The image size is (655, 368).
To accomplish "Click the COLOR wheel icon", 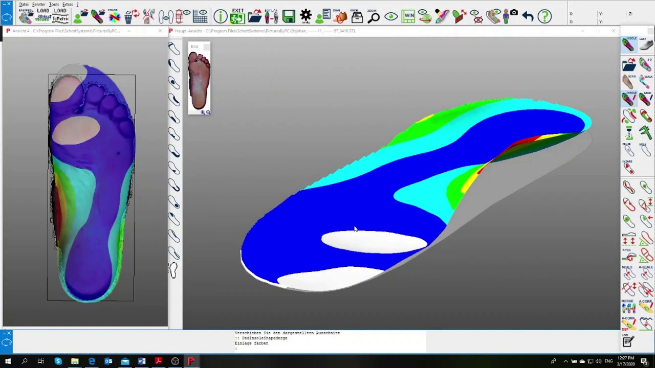I will pos(114,16).
